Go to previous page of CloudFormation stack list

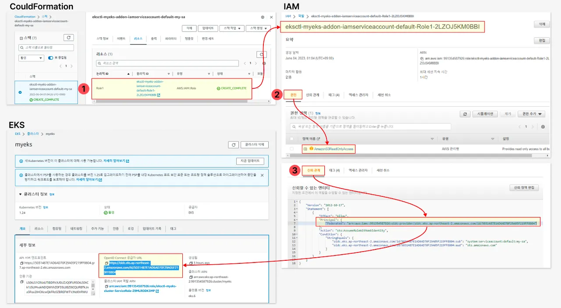[x=60, y=66]
